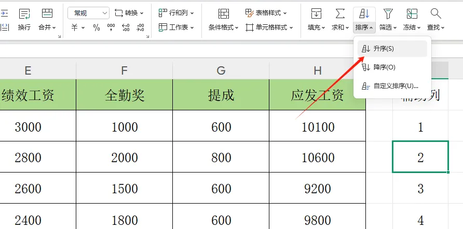Apply percent style with % icon

[x=97, y=27]
